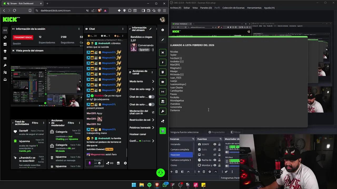Open the chat shop storefront icon
337x189 pixels.
click(x=118, y=163)
